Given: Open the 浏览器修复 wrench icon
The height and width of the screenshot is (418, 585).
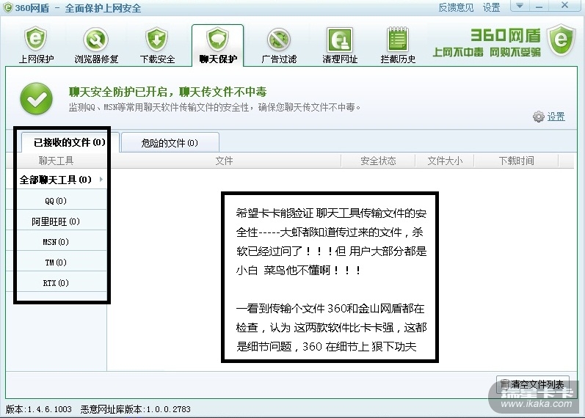Looking at the screenshot, I should [x=96, y=39].
